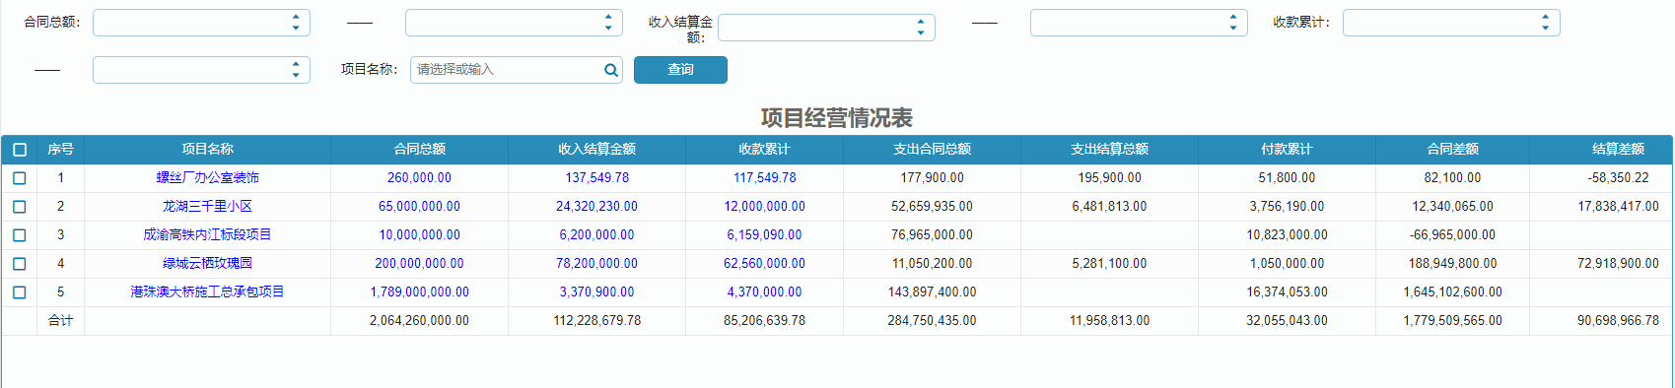Click the 查询 button
The width and height of the screenshot is (1675, 388).
[680, 70]
